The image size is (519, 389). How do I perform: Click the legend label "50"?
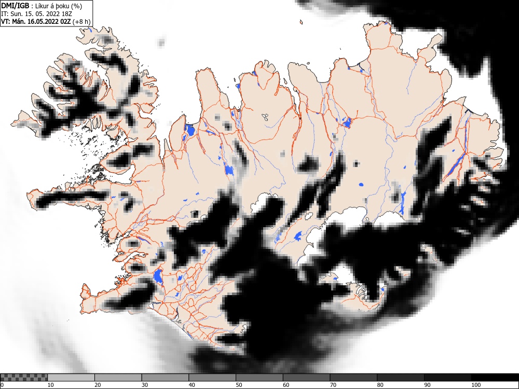(239, 385)
